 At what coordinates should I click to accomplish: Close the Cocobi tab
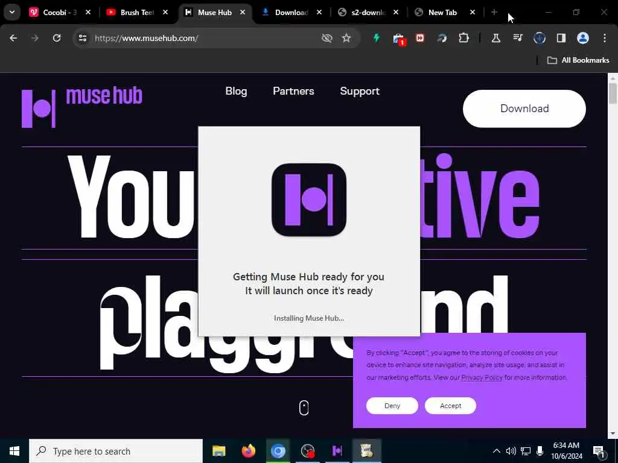(88, 12)
